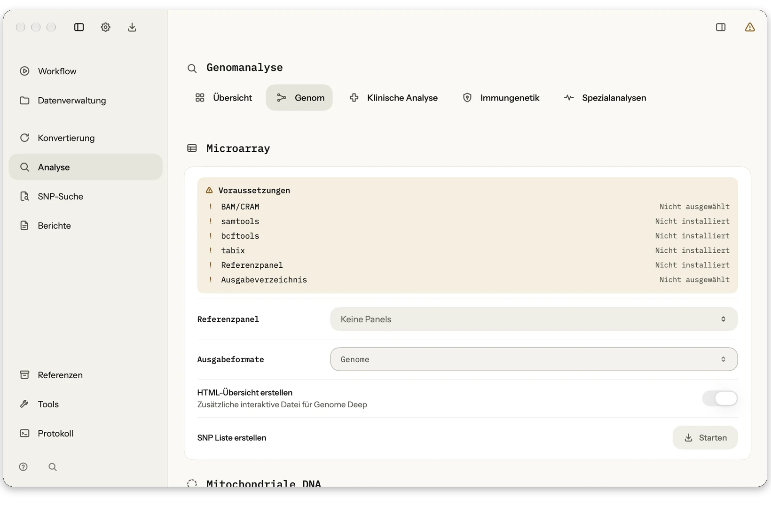Open Berichte section
The width and height of the screenshot is (771, 505).
(86, 225)
